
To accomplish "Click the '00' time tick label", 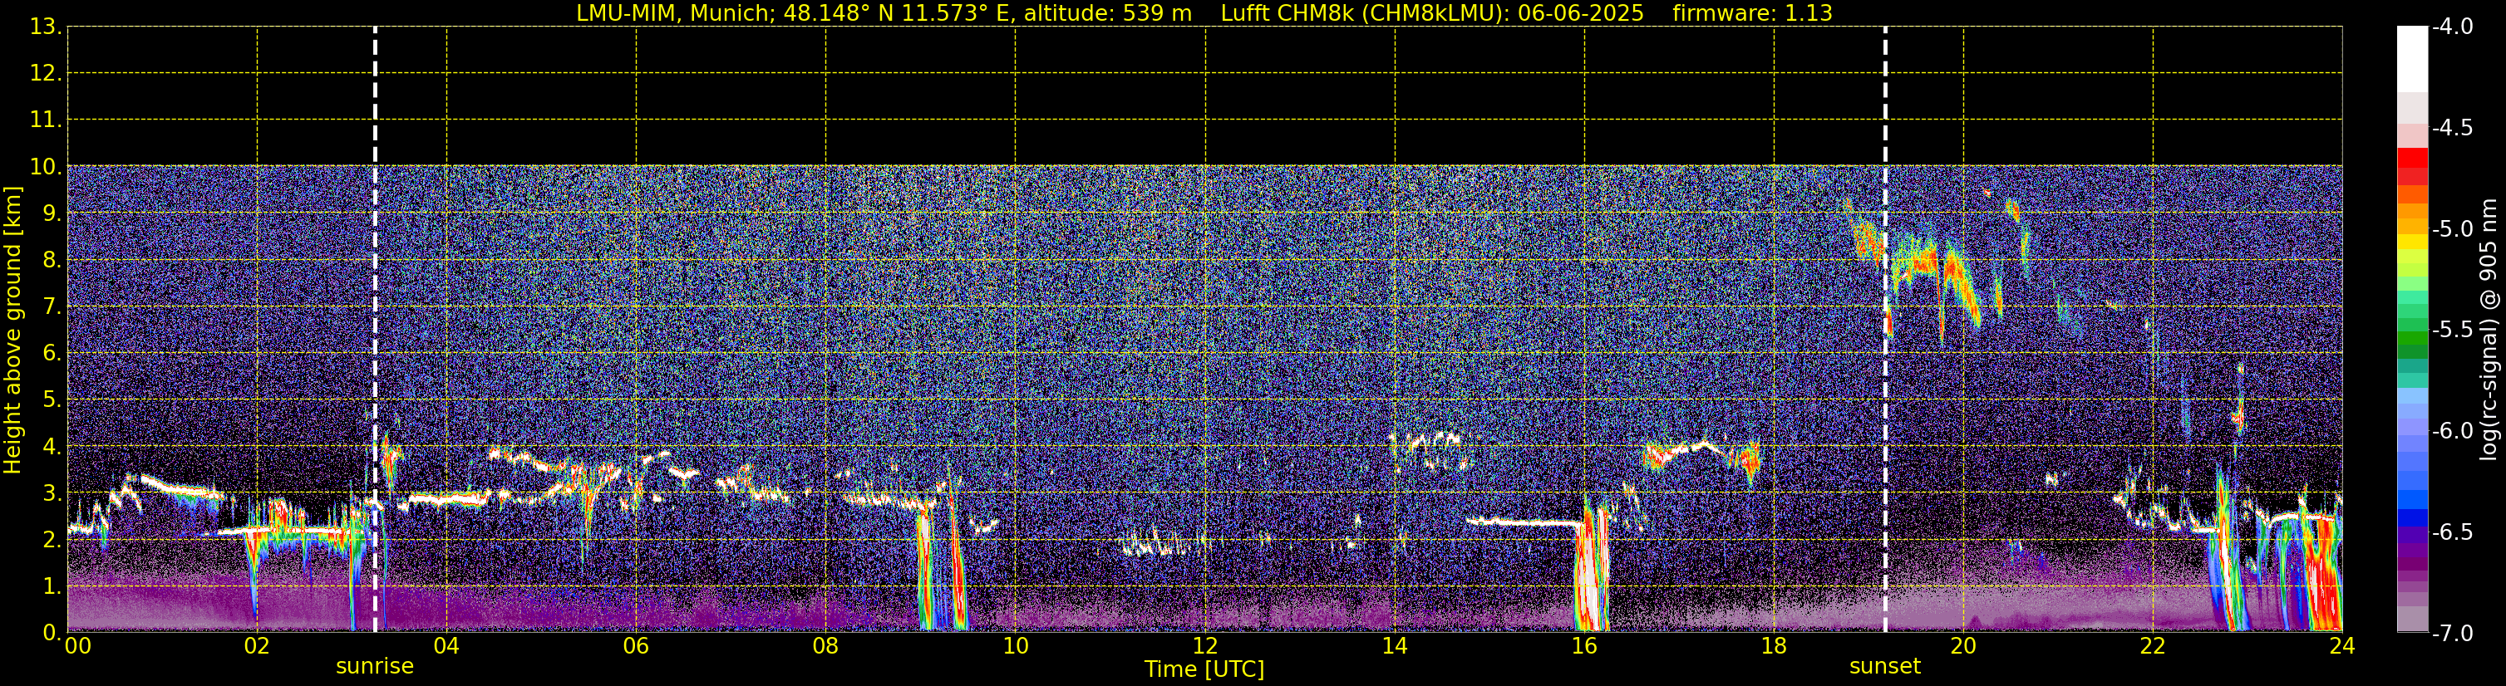I will 78,646.
